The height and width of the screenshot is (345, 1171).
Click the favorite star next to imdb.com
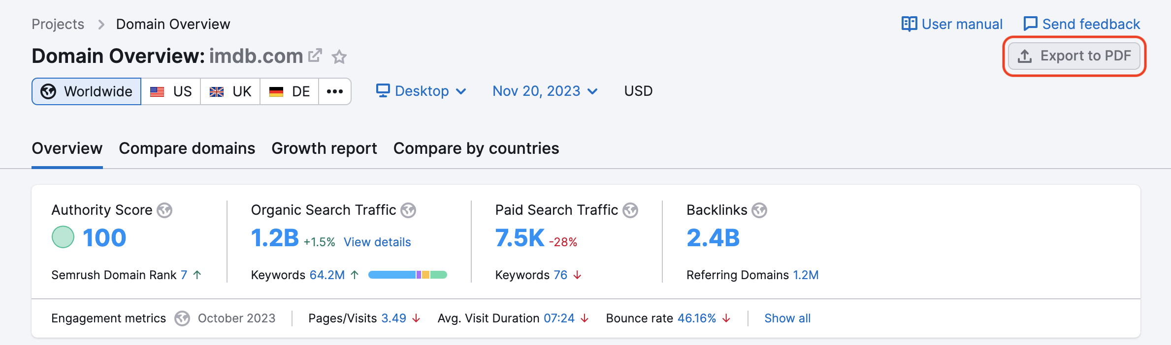(x=339, y=57)
